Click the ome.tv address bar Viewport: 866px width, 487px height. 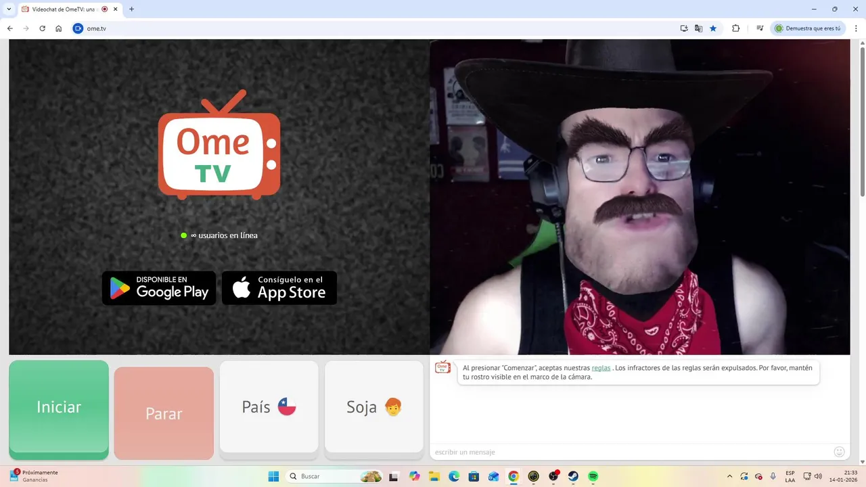click(379, 28)
